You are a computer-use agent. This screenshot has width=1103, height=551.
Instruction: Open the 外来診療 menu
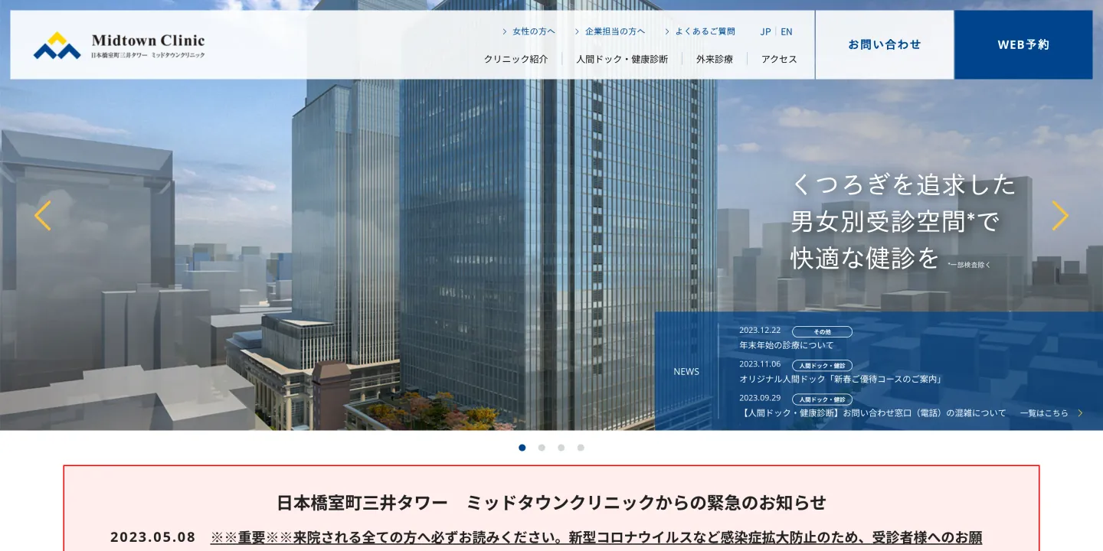pos(713,58)
